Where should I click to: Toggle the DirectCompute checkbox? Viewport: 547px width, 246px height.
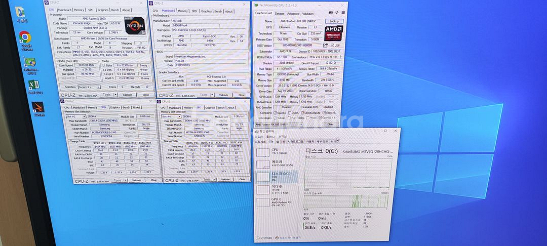coord(302,113)
